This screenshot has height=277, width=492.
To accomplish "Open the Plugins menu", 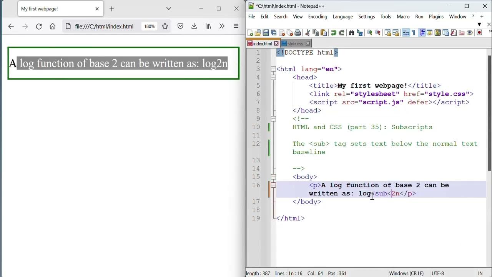I will [436, 17].
